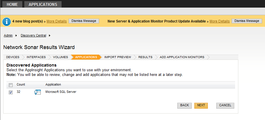Follow the Admin breadcrumb link
This screenshot has width=265, height=120.
pyautogui.click(x=8, y=36)
